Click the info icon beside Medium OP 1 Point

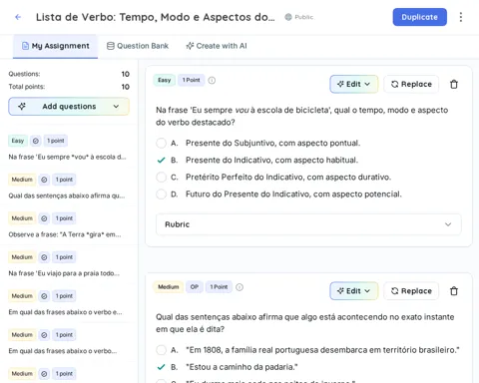[x=239, y=287]
